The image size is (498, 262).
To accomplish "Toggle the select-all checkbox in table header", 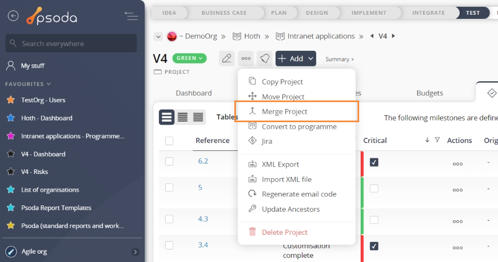I will click(x=169, y=140).
